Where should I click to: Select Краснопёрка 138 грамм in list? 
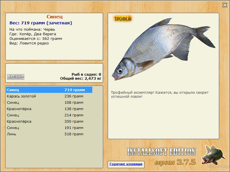49,109
